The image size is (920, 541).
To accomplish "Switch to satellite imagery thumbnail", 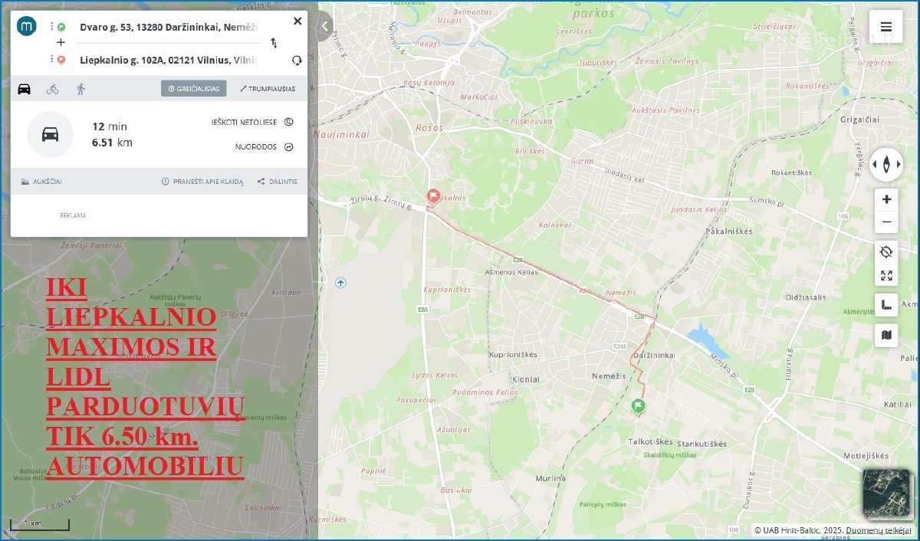I will pos(886,493).
